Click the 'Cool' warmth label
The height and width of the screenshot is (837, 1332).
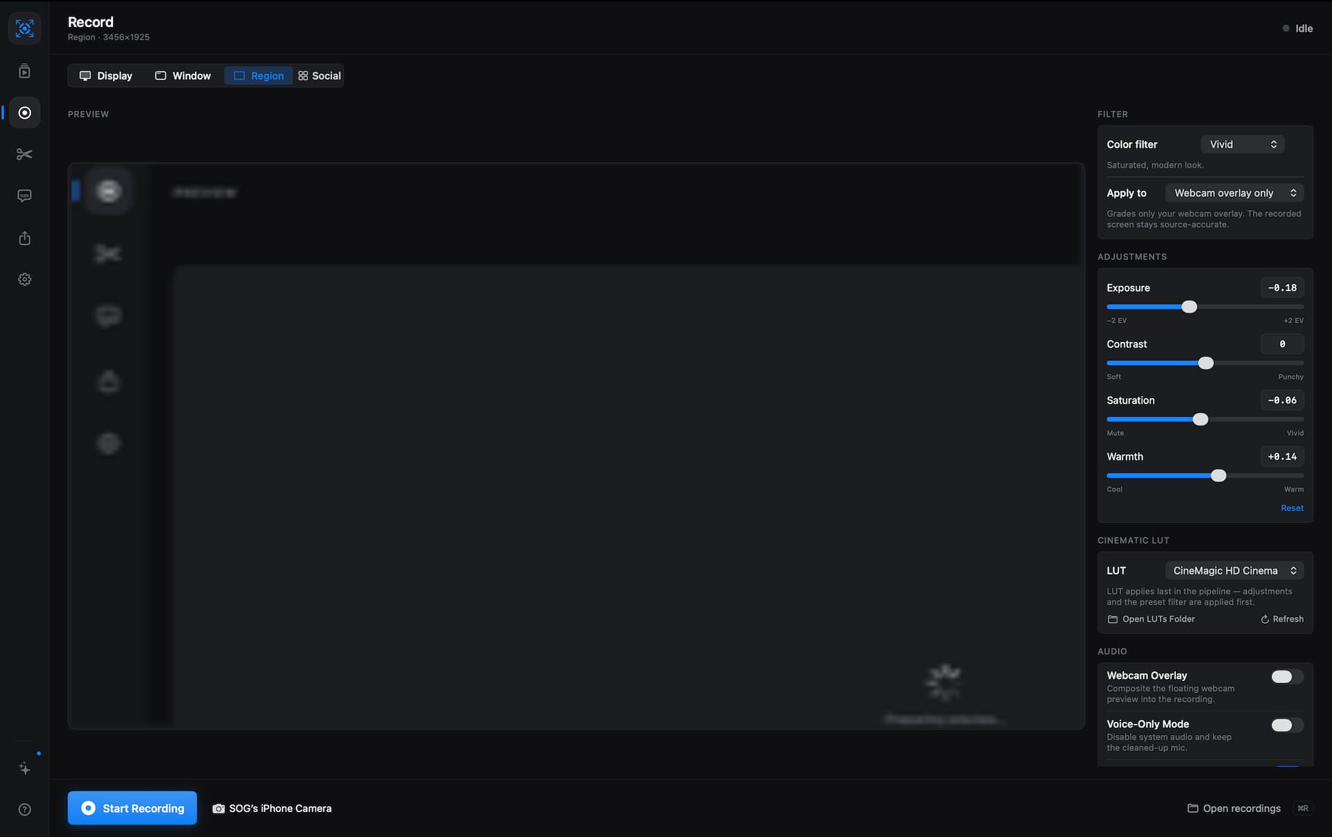click(x=1114, y=489)
